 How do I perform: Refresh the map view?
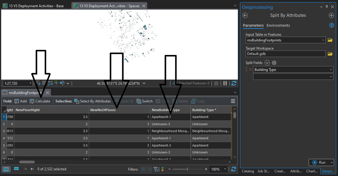(x=234, y=83)
